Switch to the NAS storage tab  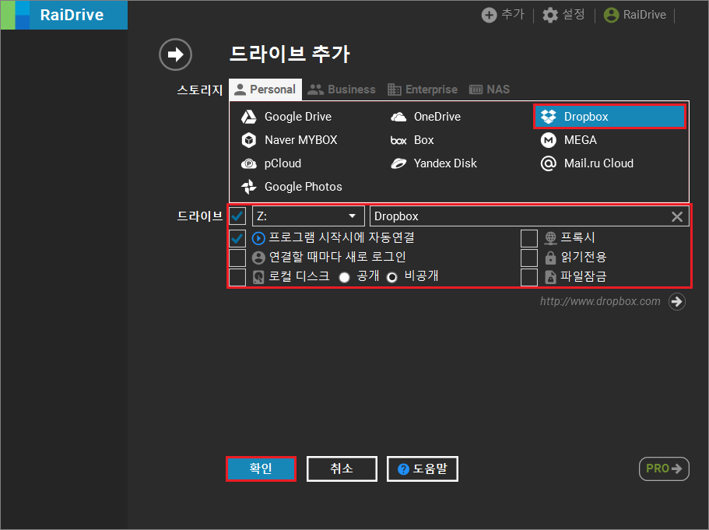click(x=490, y=90)
